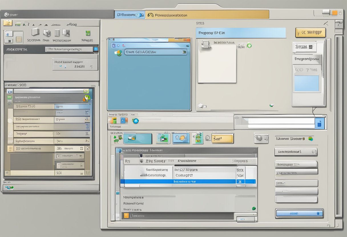Click the gray speaker knob icon button
Screen dimensions: 347x237
point(261,138)
